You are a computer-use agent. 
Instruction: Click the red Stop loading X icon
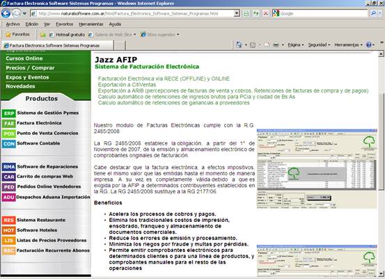(x=266, y=13)
